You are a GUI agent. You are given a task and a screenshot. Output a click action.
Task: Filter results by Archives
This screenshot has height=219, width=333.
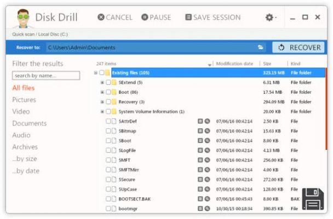pyautogui.click(x=25, y=147)
